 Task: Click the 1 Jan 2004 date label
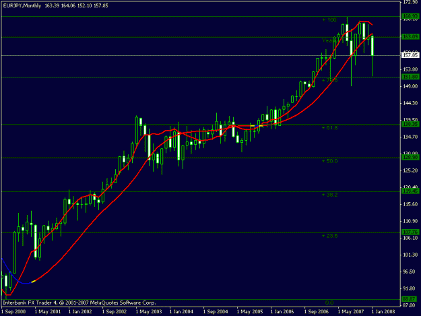[181, 312]
